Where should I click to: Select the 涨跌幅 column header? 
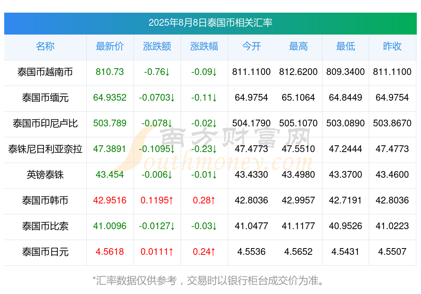pos(204,46)
